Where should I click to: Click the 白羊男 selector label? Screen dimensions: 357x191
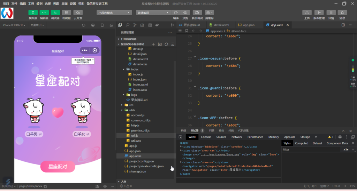tap(34, 134)
